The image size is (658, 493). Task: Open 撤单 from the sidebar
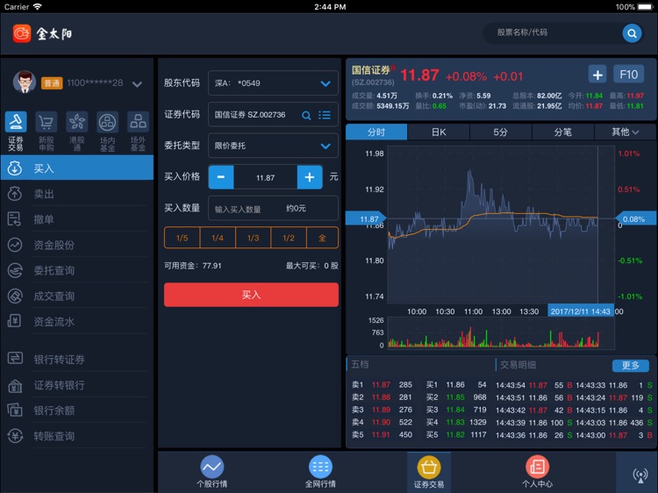pyautogui.click(x=77, y=219)
